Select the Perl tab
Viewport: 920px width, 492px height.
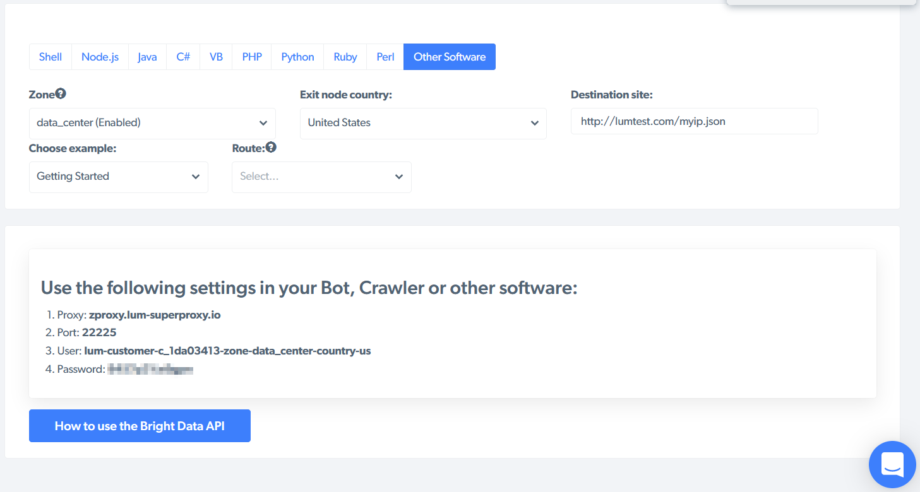[385, 57]
